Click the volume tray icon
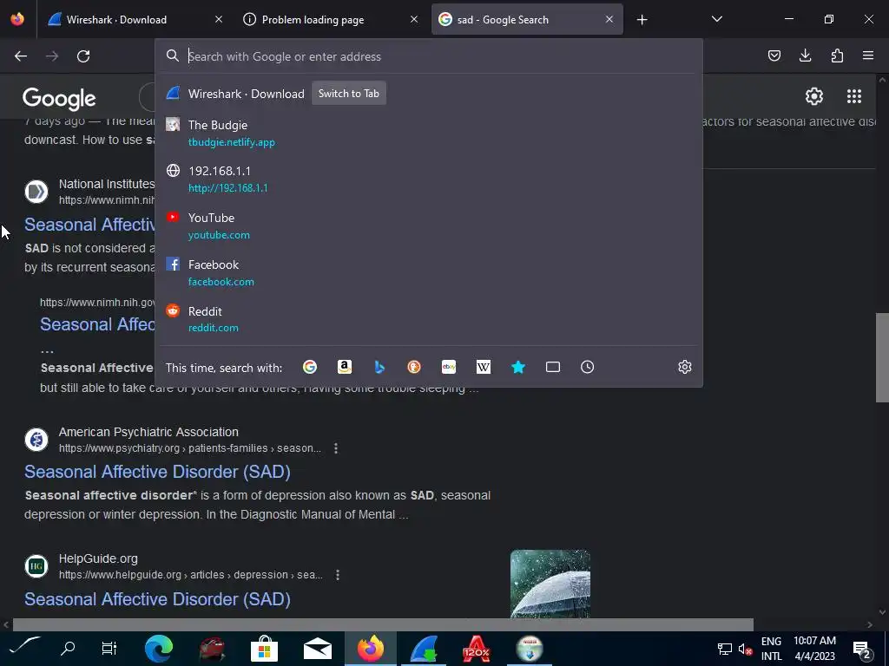 point(745,649)
